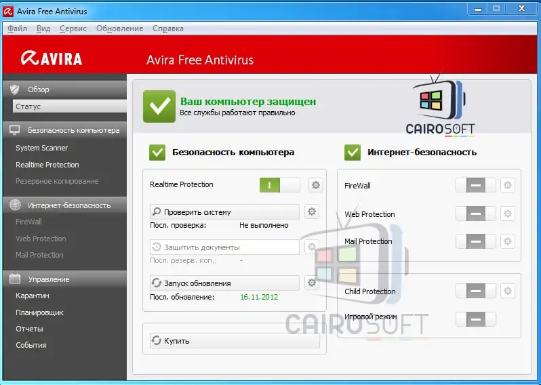
Task: Collapse the Обзор sidebar section
Action: point(64,89)
